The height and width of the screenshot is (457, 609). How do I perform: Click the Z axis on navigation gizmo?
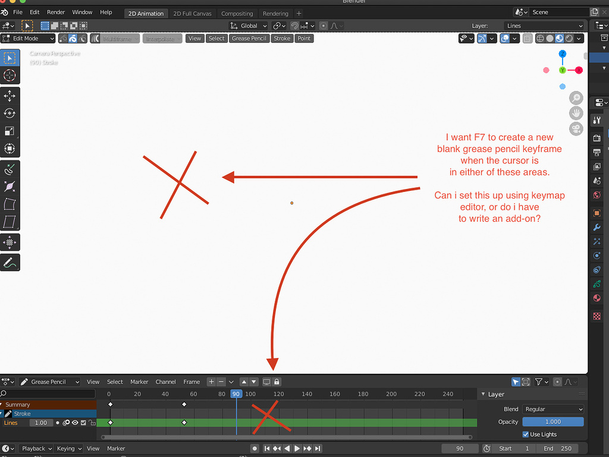pos(563,53)
